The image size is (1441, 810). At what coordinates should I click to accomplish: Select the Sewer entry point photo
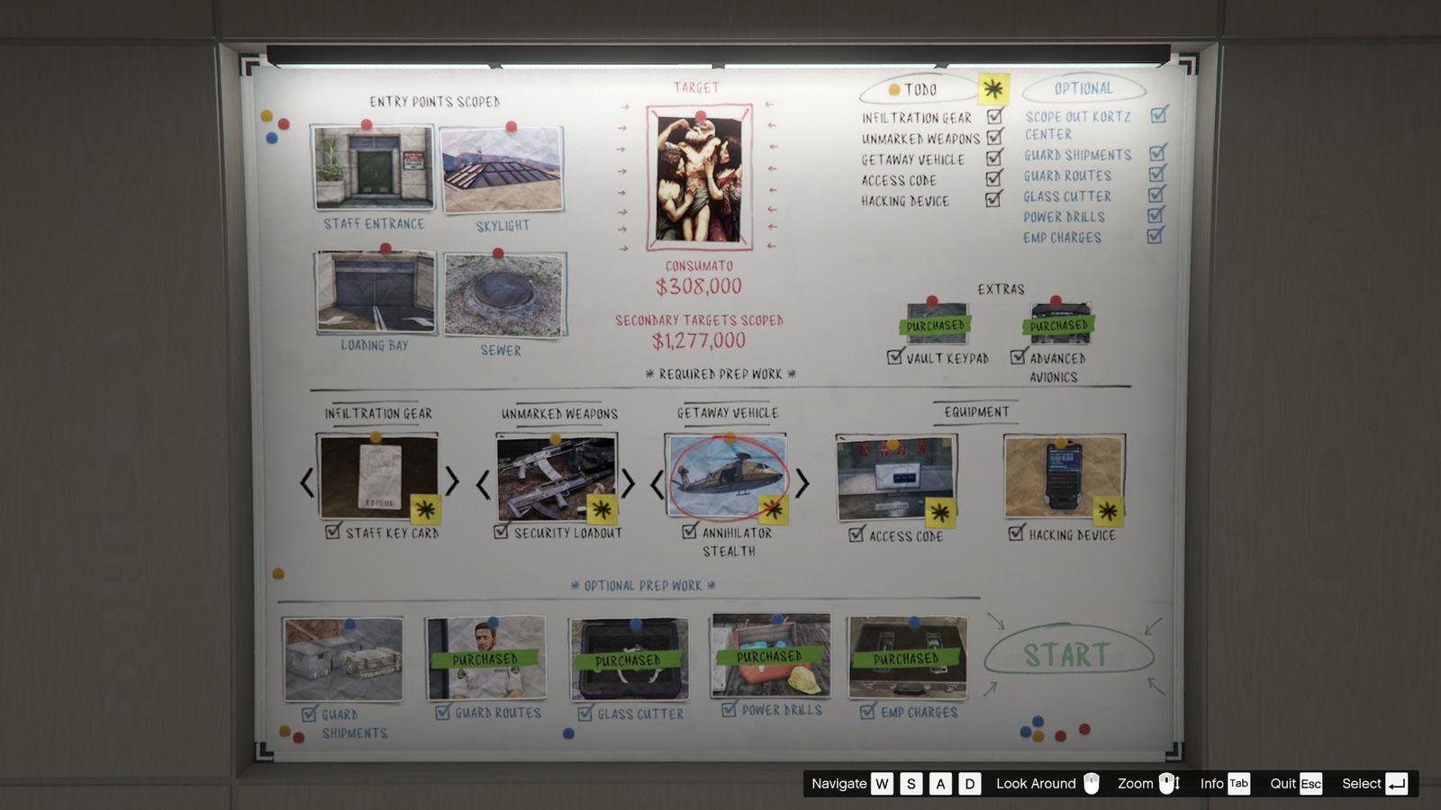pos(505,294)
